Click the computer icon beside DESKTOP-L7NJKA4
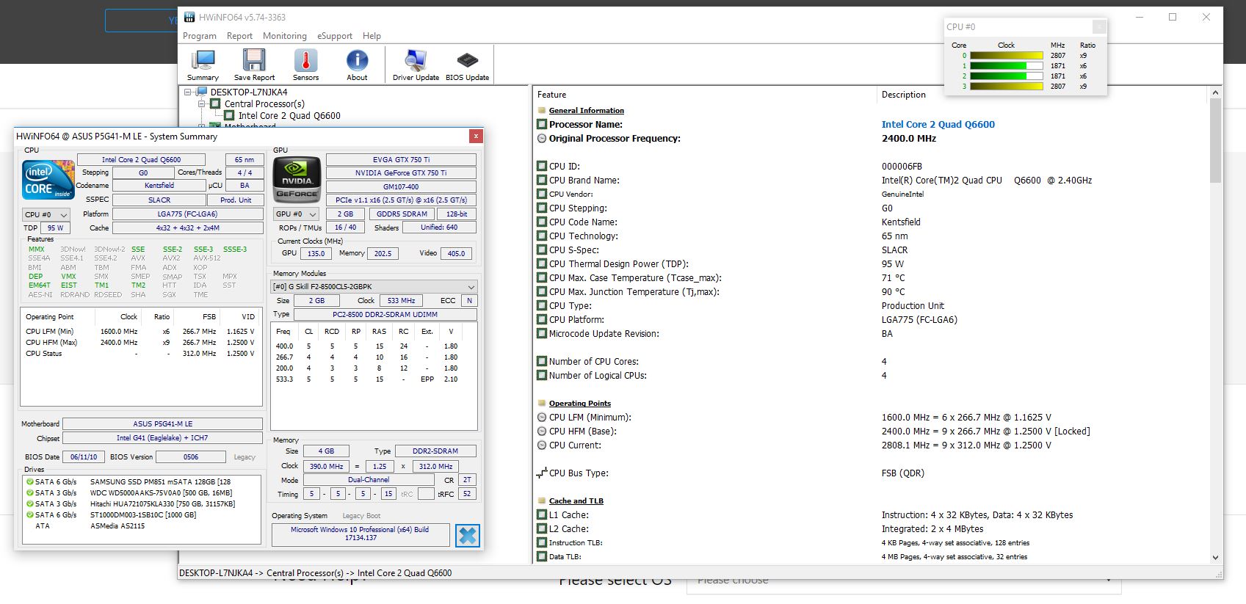The image size is (1246, 604). click(201, 92)
